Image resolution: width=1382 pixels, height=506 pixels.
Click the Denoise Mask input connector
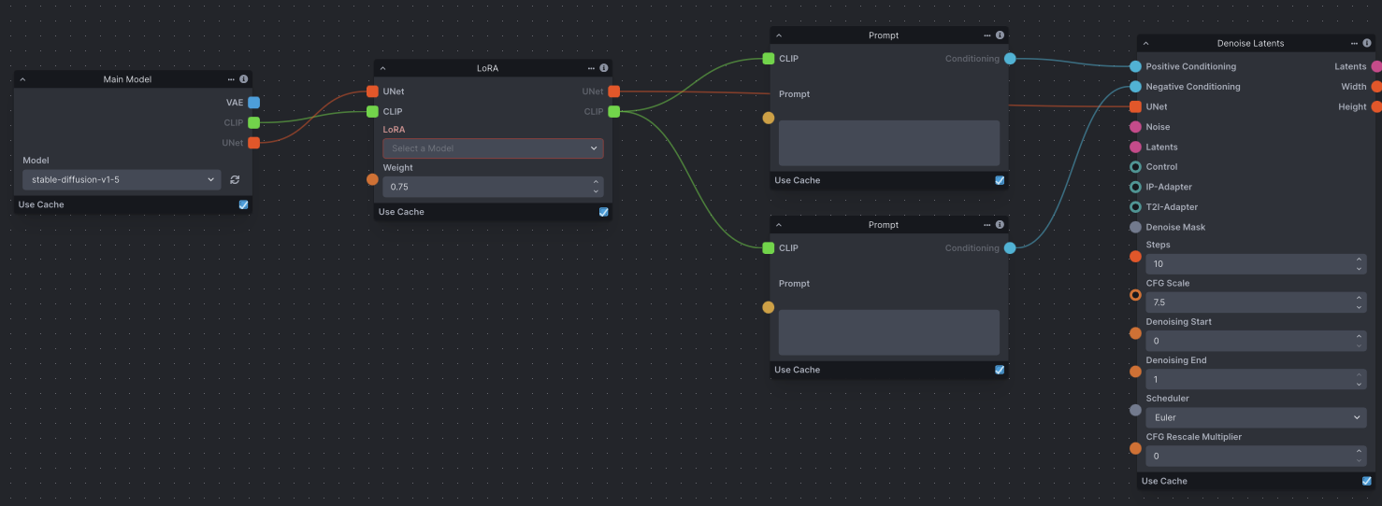pyautogui.click(x=1135, y=227)
